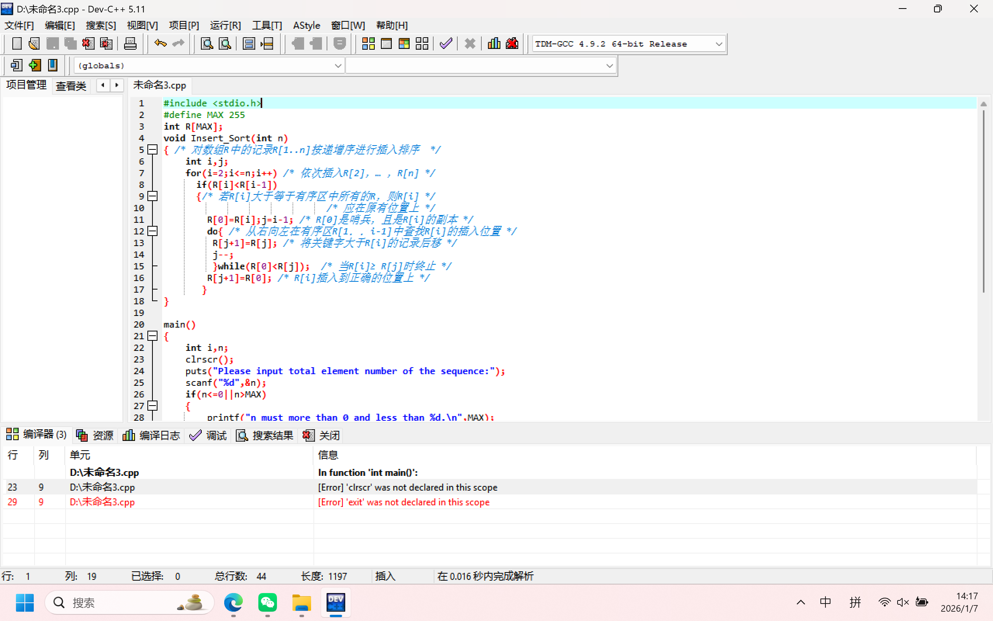Screen dimensions: 993x621
Task: Click the New source file icon
Action: 17,43
